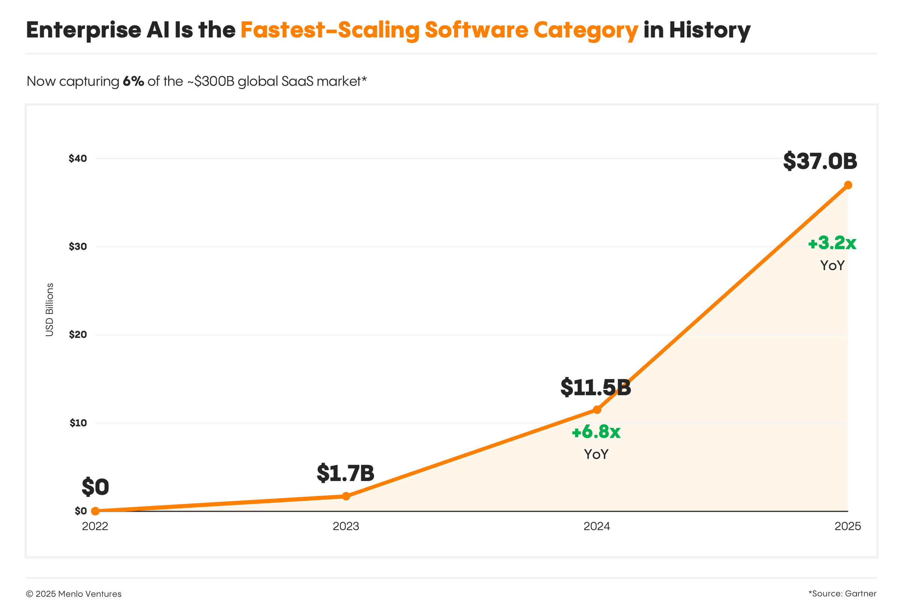Select the 2025 x-axis label
Screen dimensions: 903x611
pyautogui.click(x=848, y=526)
